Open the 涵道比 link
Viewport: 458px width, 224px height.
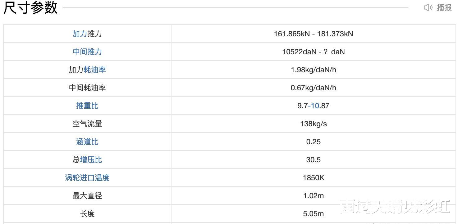pos(87,141)
